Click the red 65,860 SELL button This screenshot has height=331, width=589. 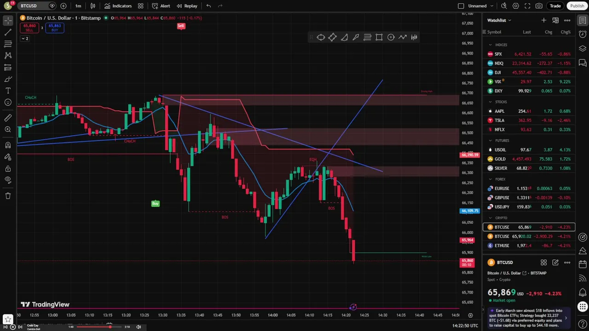pos(29,28)
